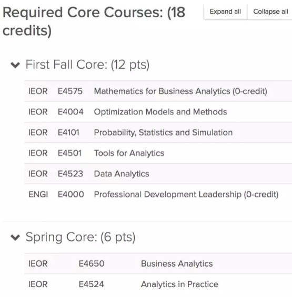The width and height of the screenshot is (292, 297).
Task: Select the Spring Core heading
Action: click(x=80, y=237)
